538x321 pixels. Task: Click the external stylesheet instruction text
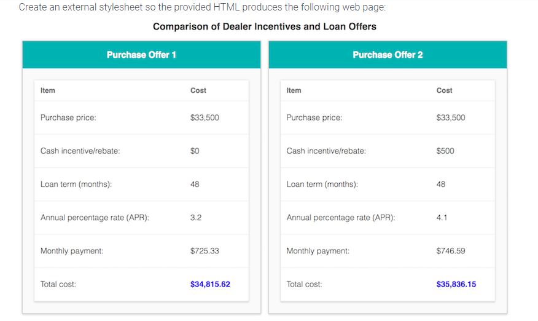(x=202, y=7)
